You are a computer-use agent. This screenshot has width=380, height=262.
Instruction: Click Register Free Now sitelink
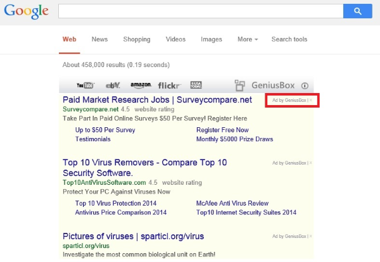click(222, 130)
